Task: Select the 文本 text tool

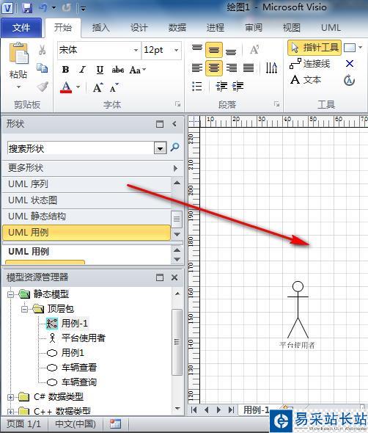Action: pyautogui.click(x=306, y=80)
